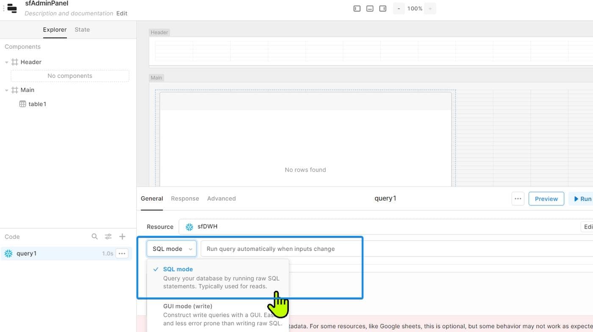Click the search icon in Code panel
593x332 pixels.
coord(95,237)
